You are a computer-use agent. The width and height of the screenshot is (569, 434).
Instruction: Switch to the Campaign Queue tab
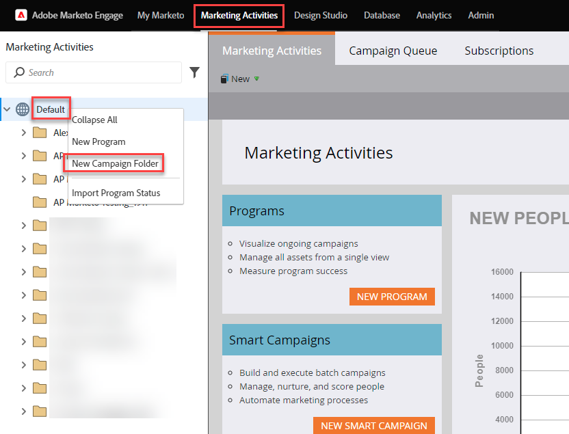point(393,50)
